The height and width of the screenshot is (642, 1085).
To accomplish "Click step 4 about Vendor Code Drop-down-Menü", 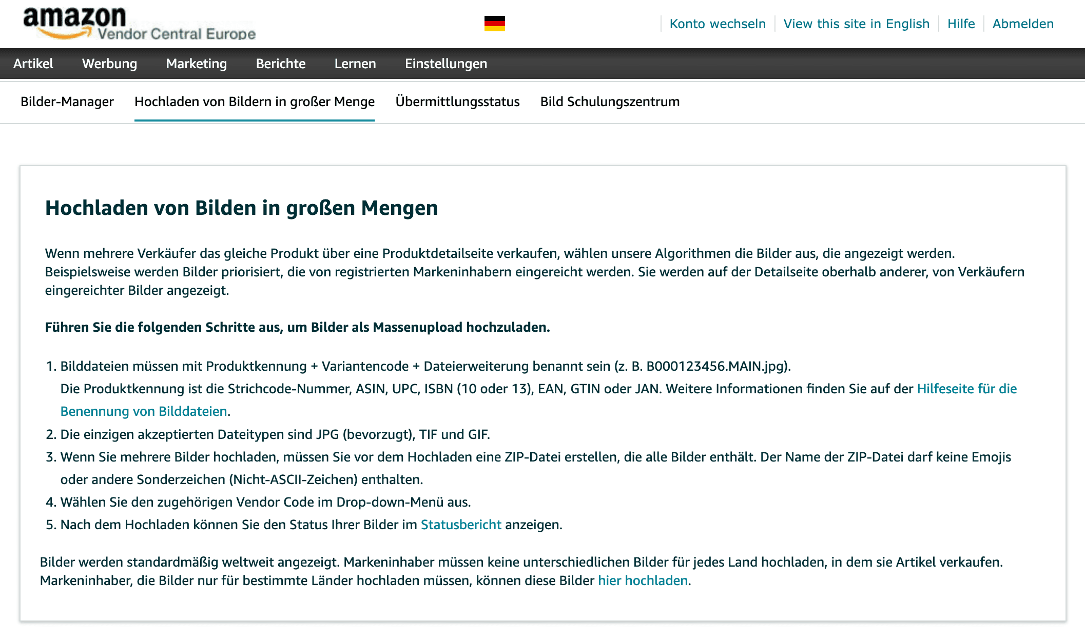I will (265, 502).
